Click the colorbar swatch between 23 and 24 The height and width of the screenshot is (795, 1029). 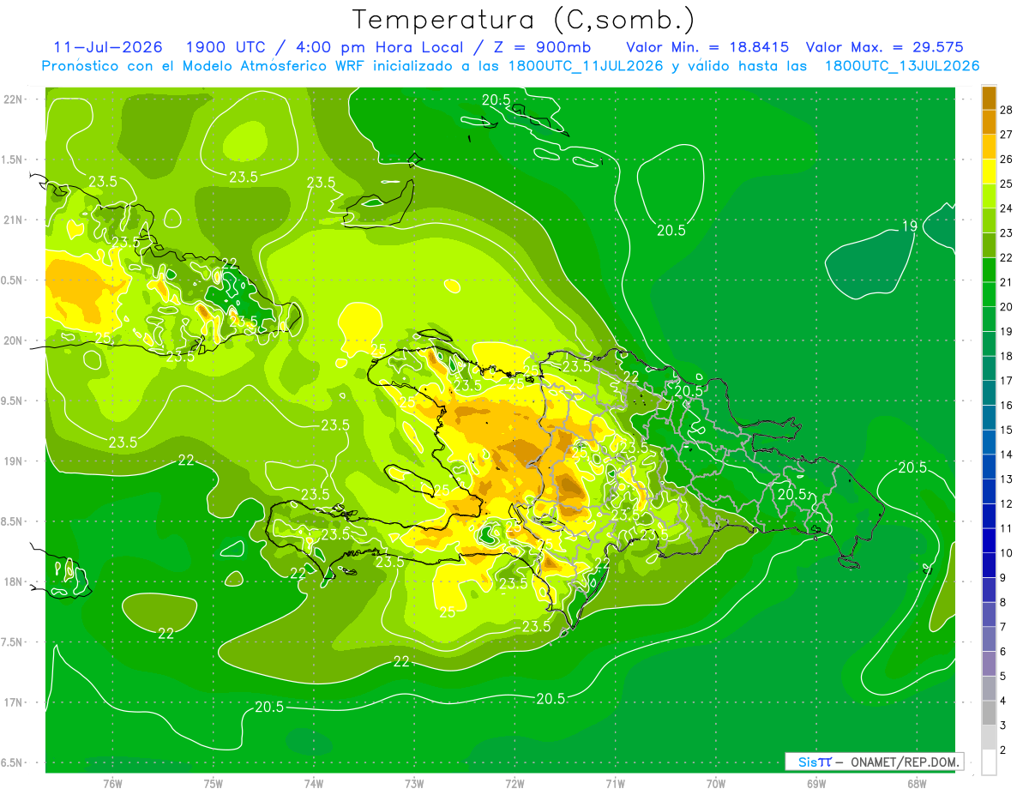point(989,220)
